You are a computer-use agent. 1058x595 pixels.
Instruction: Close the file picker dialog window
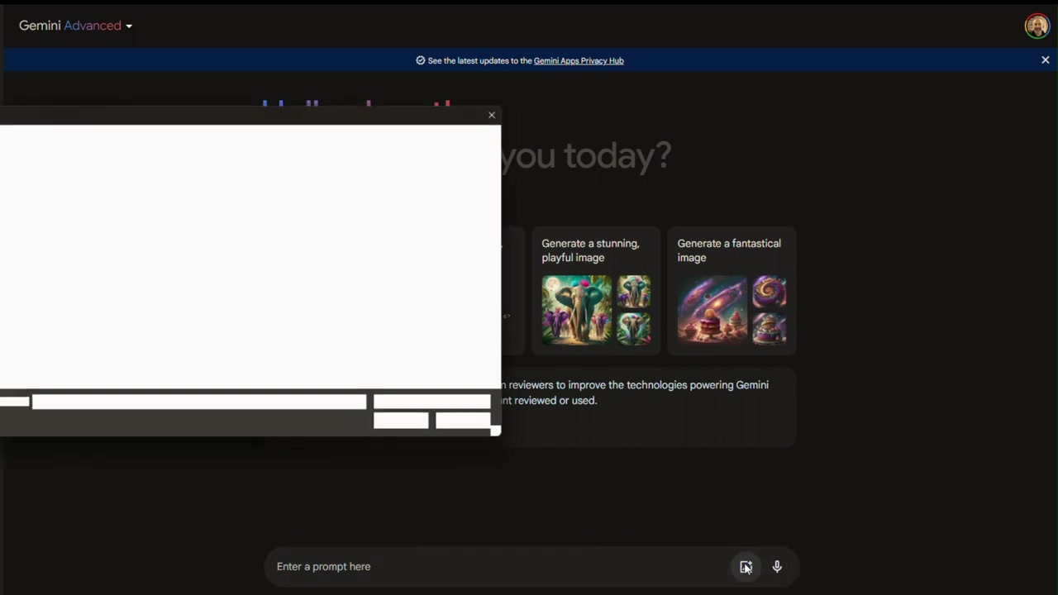(492, 115)
